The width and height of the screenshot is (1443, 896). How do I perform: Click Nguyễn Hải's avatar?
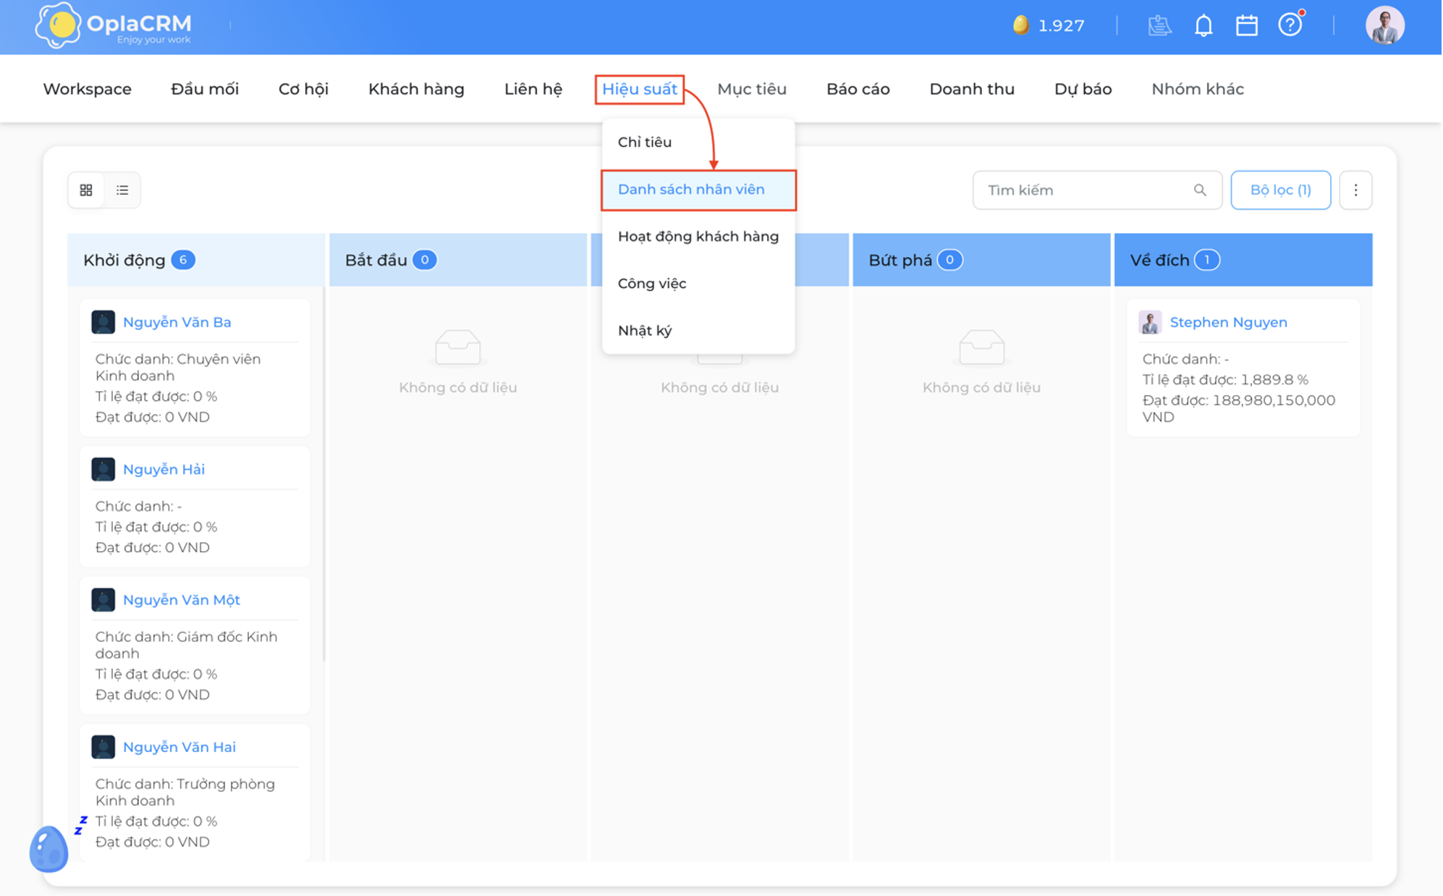[103, 469]
